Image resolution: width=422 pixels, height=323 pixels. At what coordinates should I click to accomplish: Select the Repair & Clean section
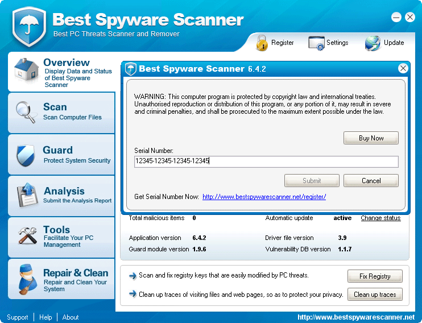(61, 279)
